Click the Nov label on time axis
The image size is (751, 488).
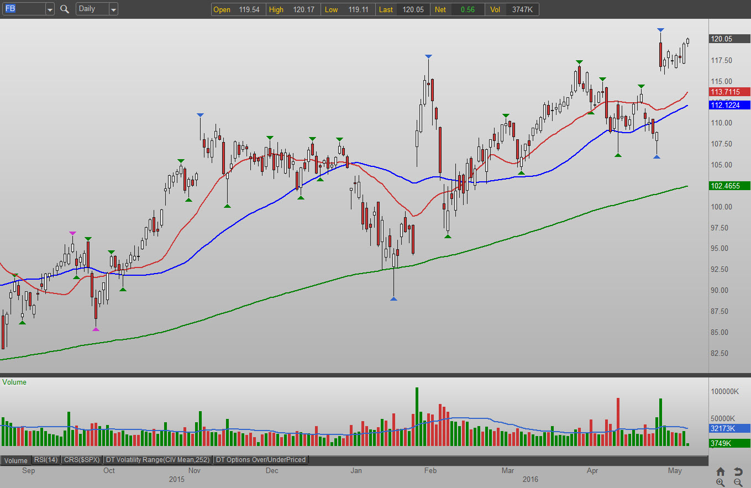[x=194, y=471]
